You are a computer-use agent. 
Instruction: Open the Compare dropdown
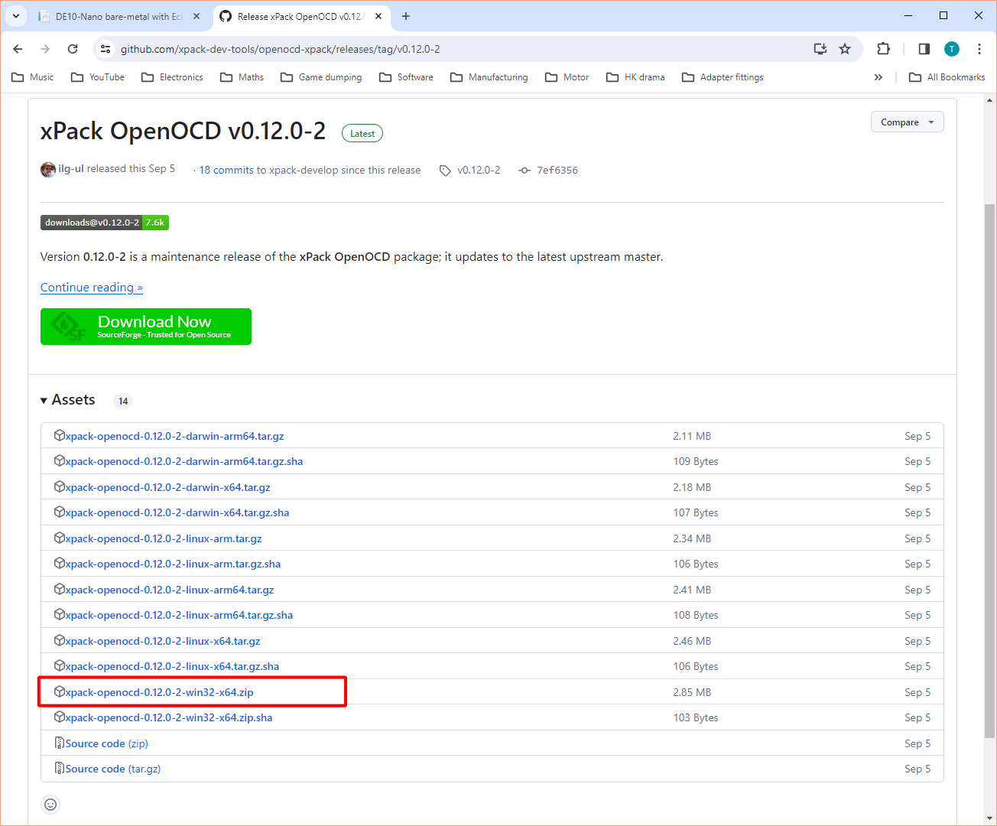click(x=907, y=122)
